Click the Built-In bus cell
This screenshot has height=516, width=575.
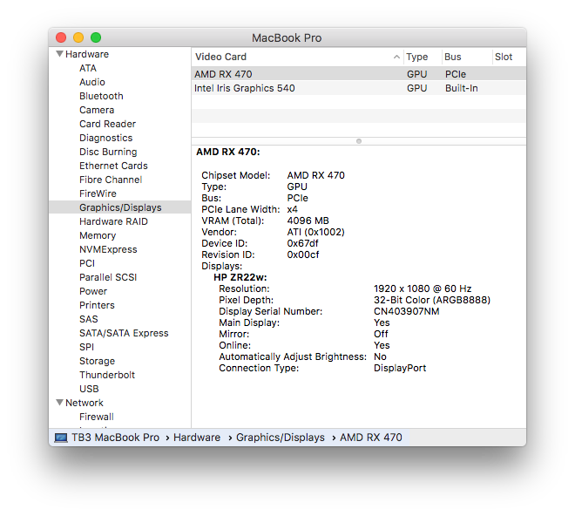click(x=462, y=88)
